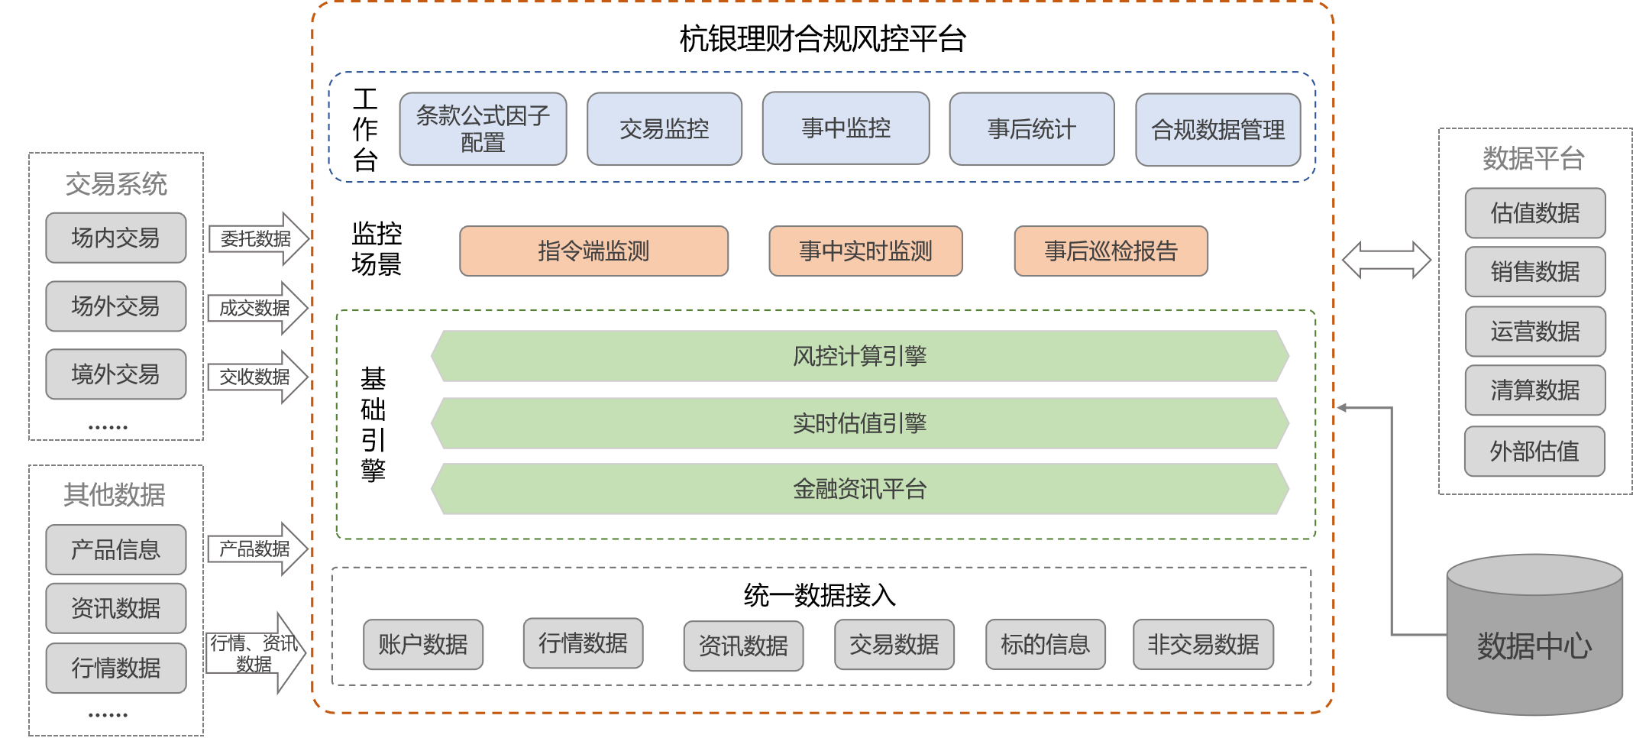1633x738 pixels.
Task: Click 资讯数据 under 统一数据接入
Action: [743, 646]
